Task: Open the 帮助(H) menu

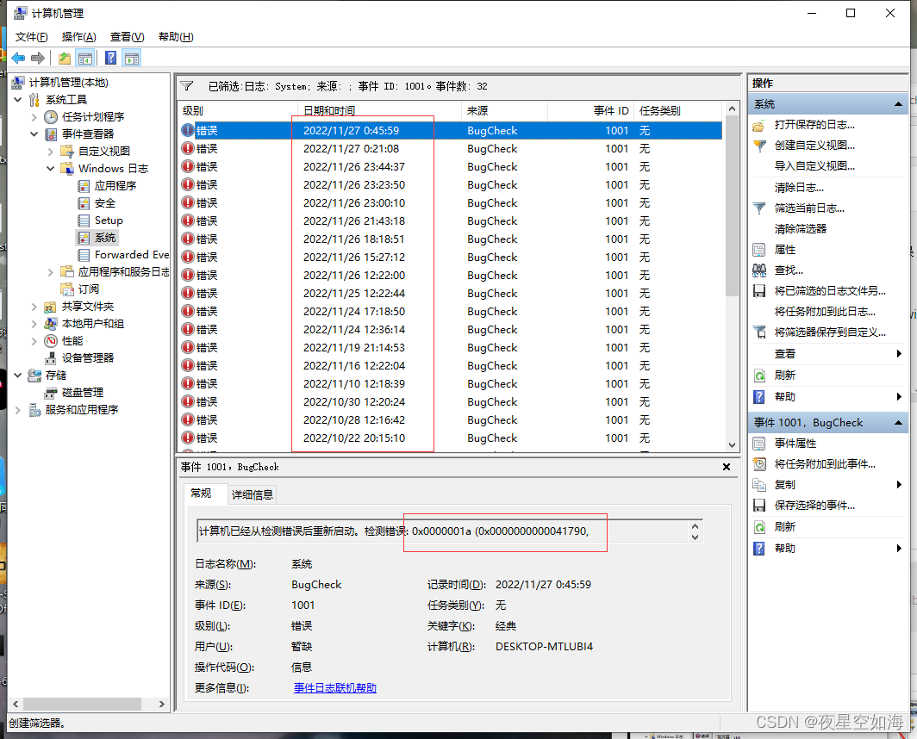Action: tap(176, 37)
